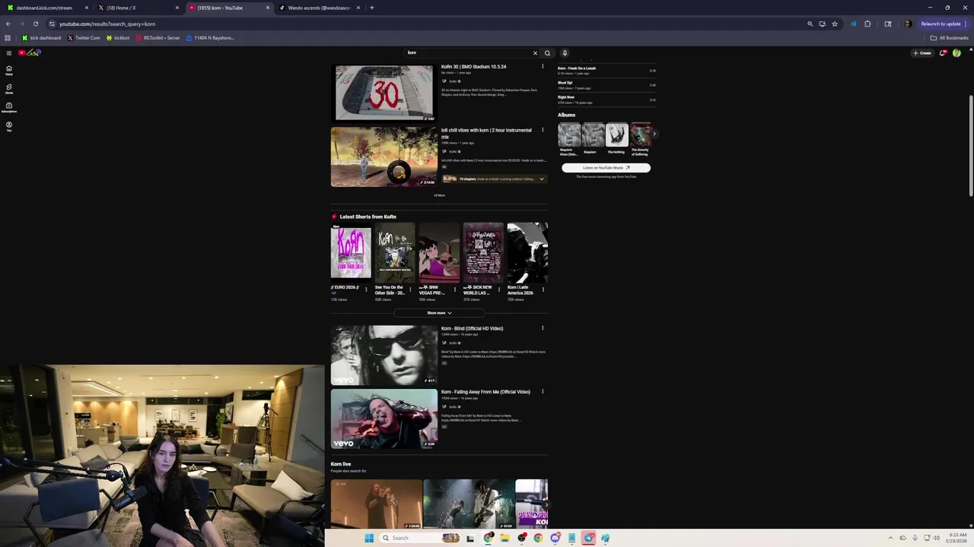Open the EURO 2026 short
This screenshot has width=974, height=547.
(351, 253)
